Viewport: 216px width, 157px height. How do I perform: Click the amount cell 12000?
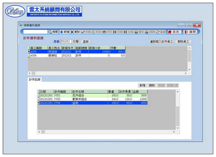click(x=140, y=99)
